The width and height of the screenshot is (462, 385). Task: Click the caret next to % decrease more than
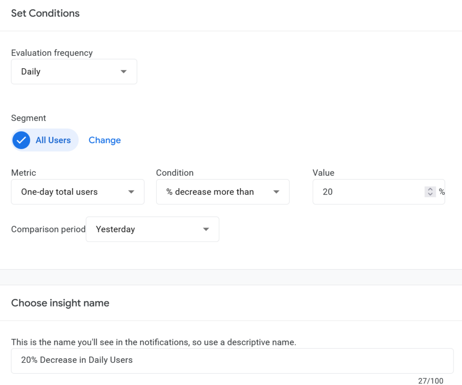point(277,192)
